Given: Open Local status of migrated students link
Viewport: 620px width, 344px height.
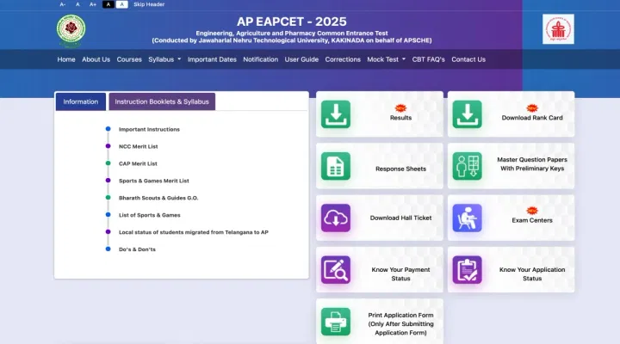Looking at the screenshot, I should 194,232.
